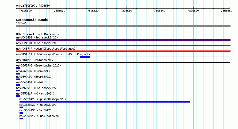Click the chr1:7856597..7856660 region label
The height and width of the screenshot is (129, 238).
click(33, 6)
